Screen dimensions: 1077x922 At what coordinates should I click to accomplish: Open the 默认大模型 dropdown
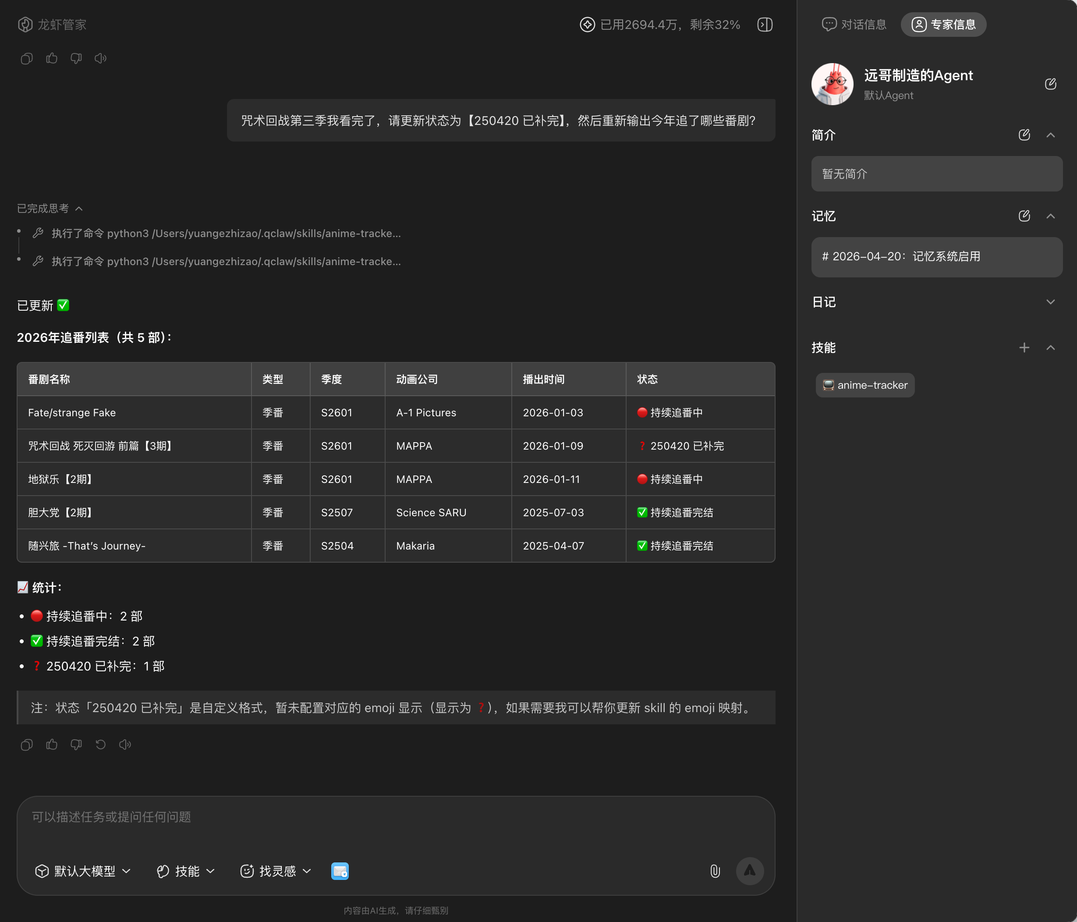(x=83, y=871)
